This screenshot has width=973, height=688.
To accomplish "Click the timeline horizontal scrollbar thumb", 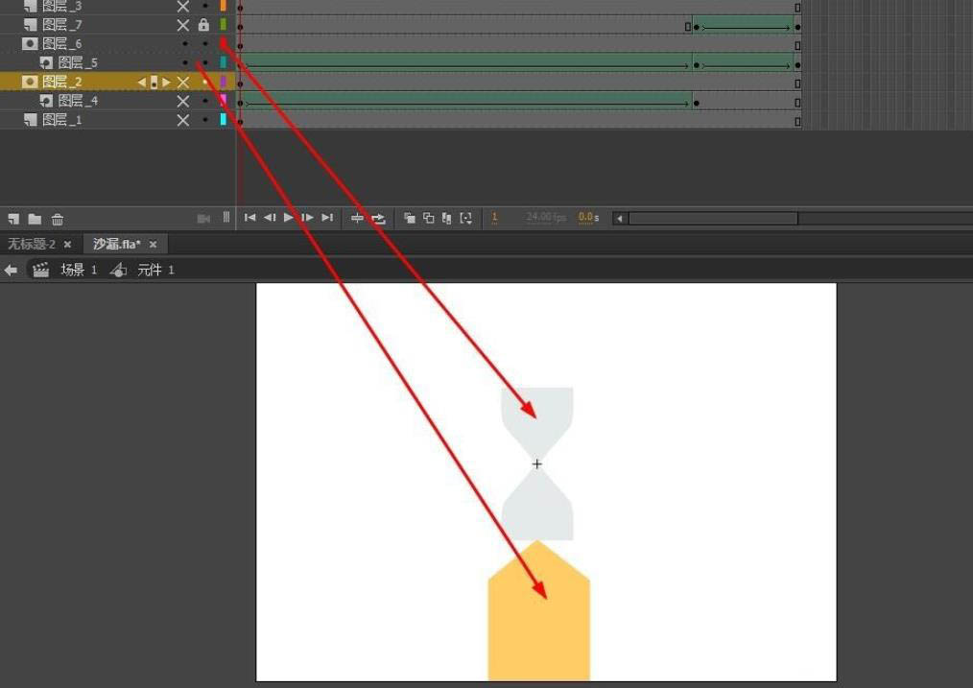I will [713, 219].
